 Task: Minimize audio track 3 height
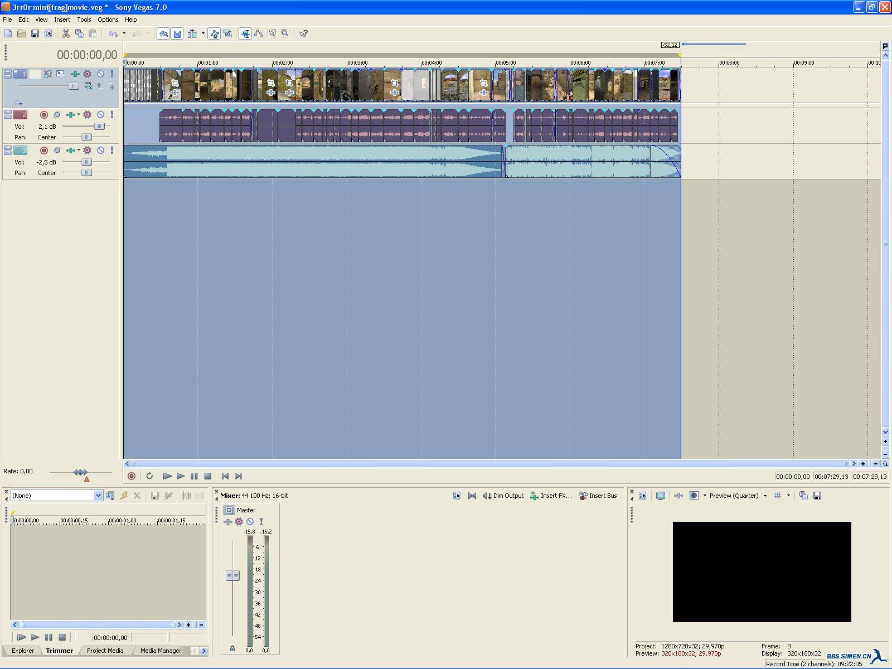[8, 147]
